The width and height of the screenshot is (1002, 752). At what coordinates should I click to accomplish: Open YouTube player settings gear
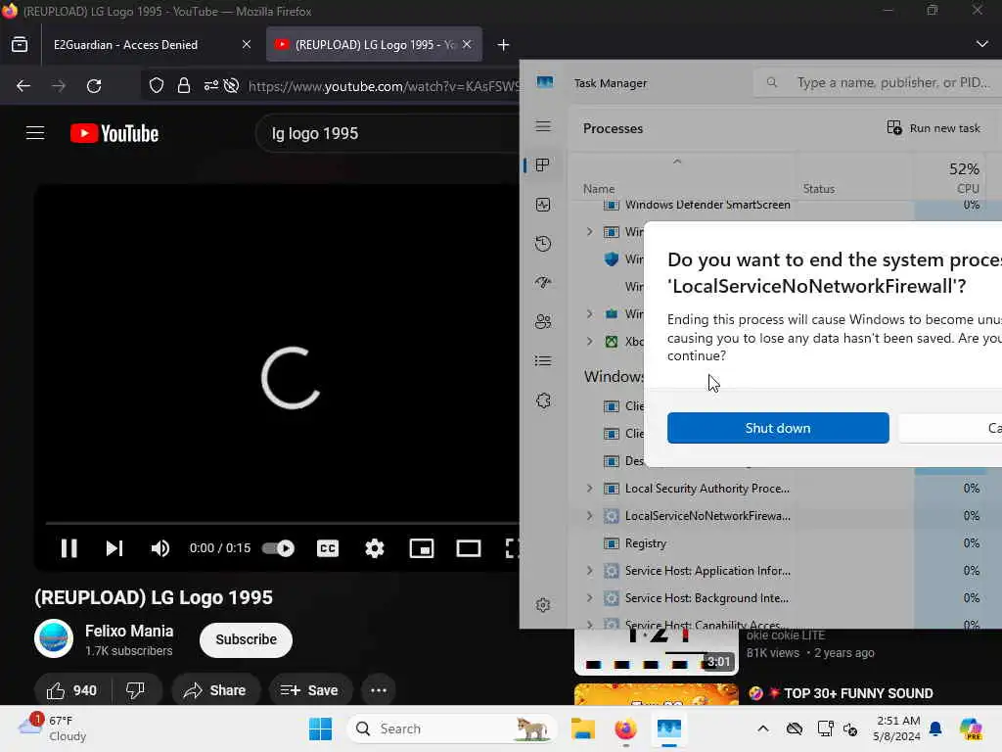375,548
